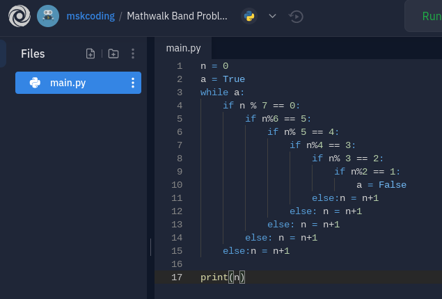Open the mskcoding user avatar

point(48,16)
